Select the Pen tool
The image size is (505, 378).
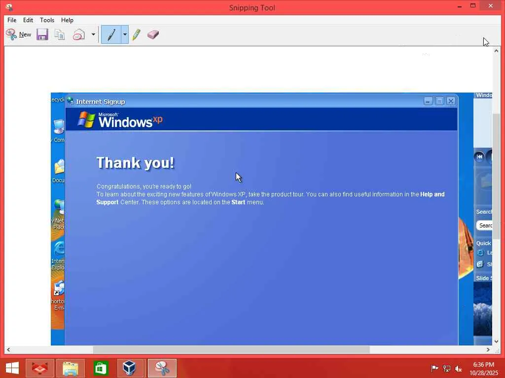(111, 34)
